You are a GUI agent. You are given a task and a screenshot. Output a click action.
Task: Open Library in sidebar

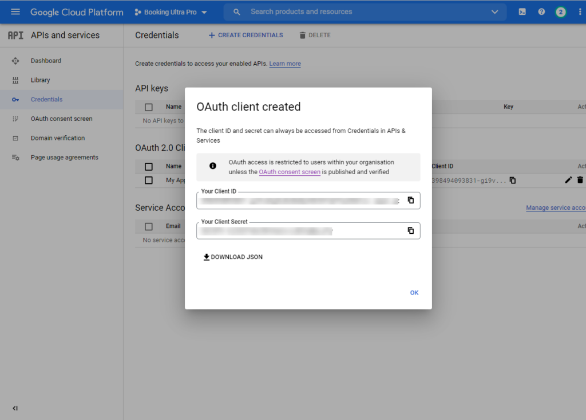[41, 80]
